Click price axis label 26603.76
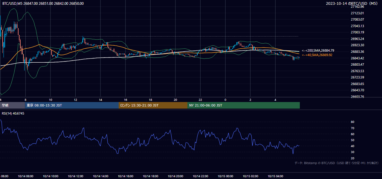This screenshot has height=179, width=382. tap(357, 97)
